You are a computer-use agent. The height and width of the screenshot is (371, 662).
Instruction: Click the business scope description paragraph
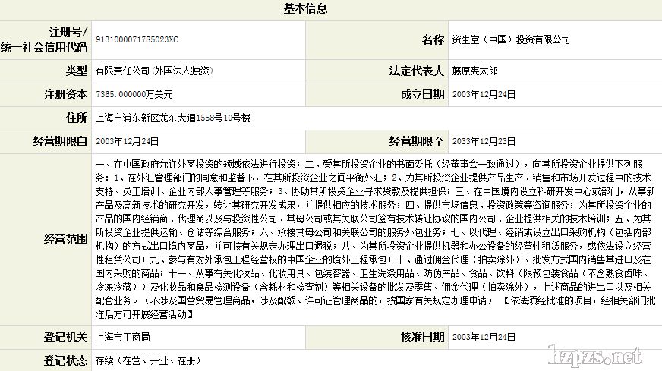click(372, 238)
